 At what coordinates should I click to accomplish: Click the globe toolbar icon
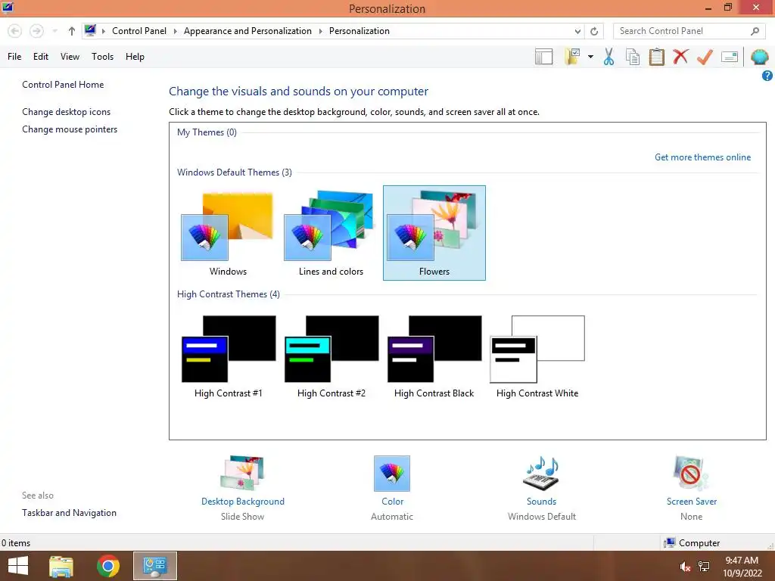(759, 57)
